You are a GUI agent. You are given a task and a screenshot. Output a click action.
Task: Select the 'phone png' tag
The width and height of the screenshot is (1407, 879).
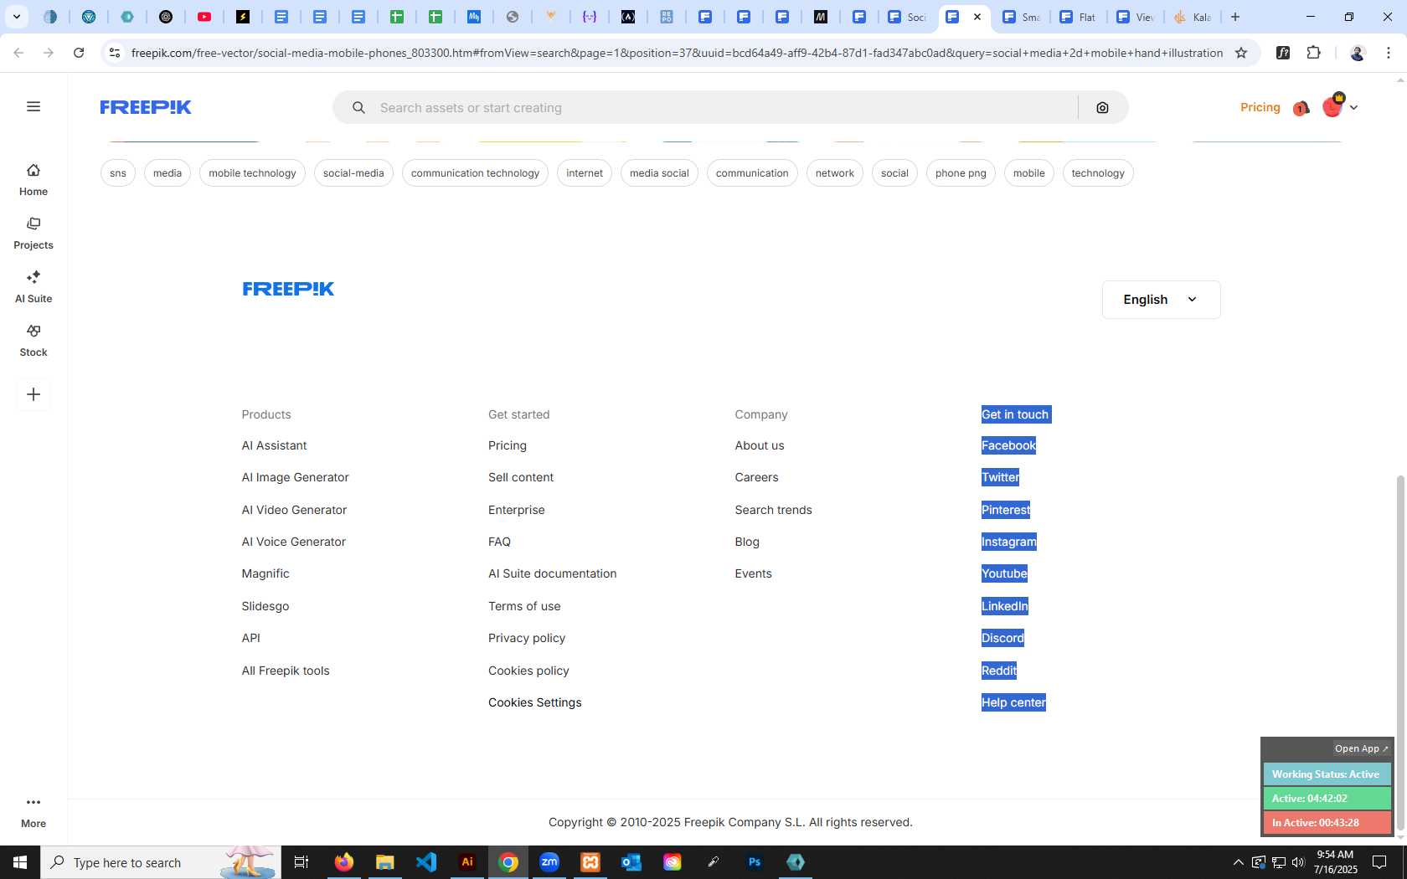coord(961,173)
